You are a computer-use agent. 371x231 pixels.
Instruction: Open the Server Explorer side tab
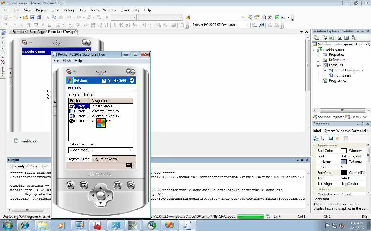[x=3, y=44]
